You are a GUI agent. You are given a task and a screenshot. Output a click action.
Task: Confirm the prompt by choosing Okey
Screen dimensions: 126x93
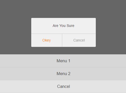tap(46, 40)
